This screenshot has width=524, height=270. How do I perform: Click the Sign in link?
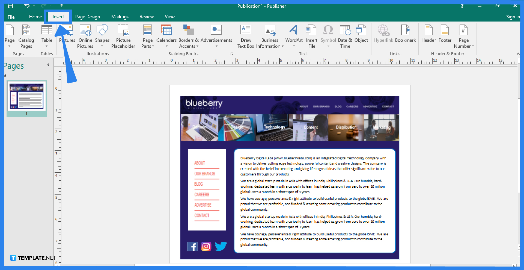point(513,17)
